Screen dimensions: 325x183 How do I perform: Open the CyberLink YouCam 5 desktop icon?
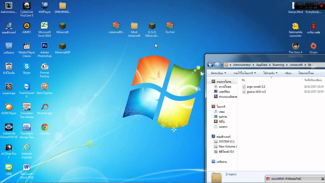tap(27, 9)
